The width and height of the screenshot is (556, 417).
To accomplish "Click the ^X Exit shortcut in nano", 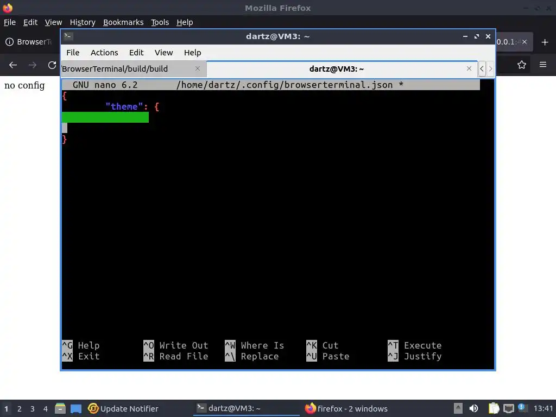I will (x=81, y=356).
